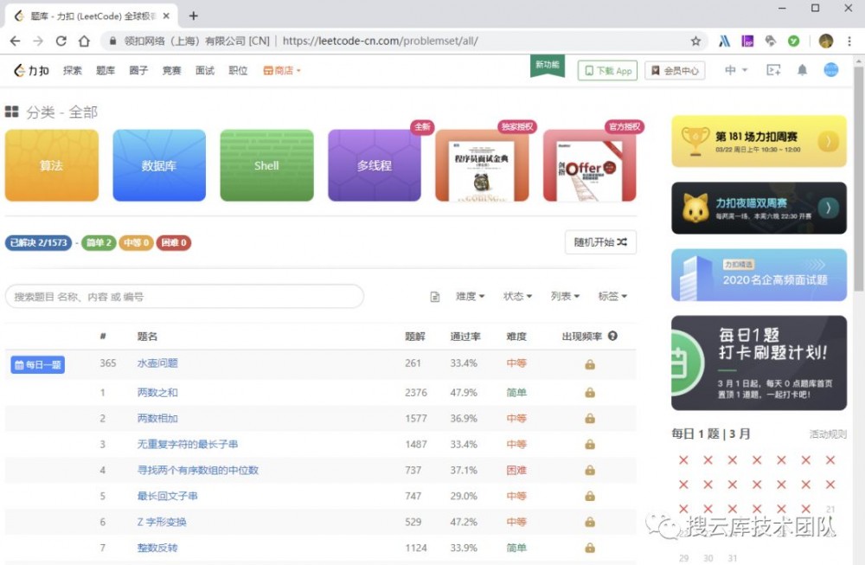Open the 难度 filter dropdown

click(468, 296)
